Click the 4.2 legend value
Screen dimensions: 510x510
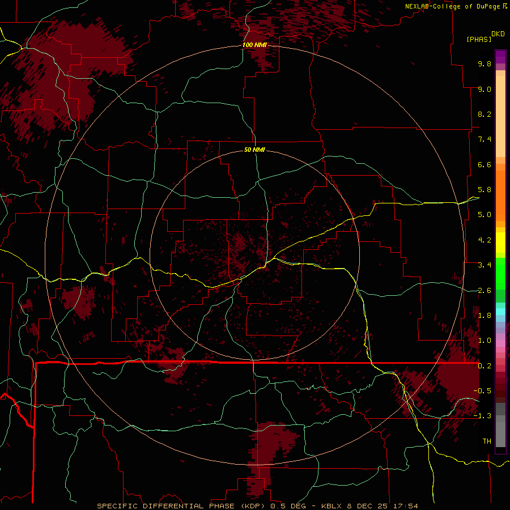point(484,240)
